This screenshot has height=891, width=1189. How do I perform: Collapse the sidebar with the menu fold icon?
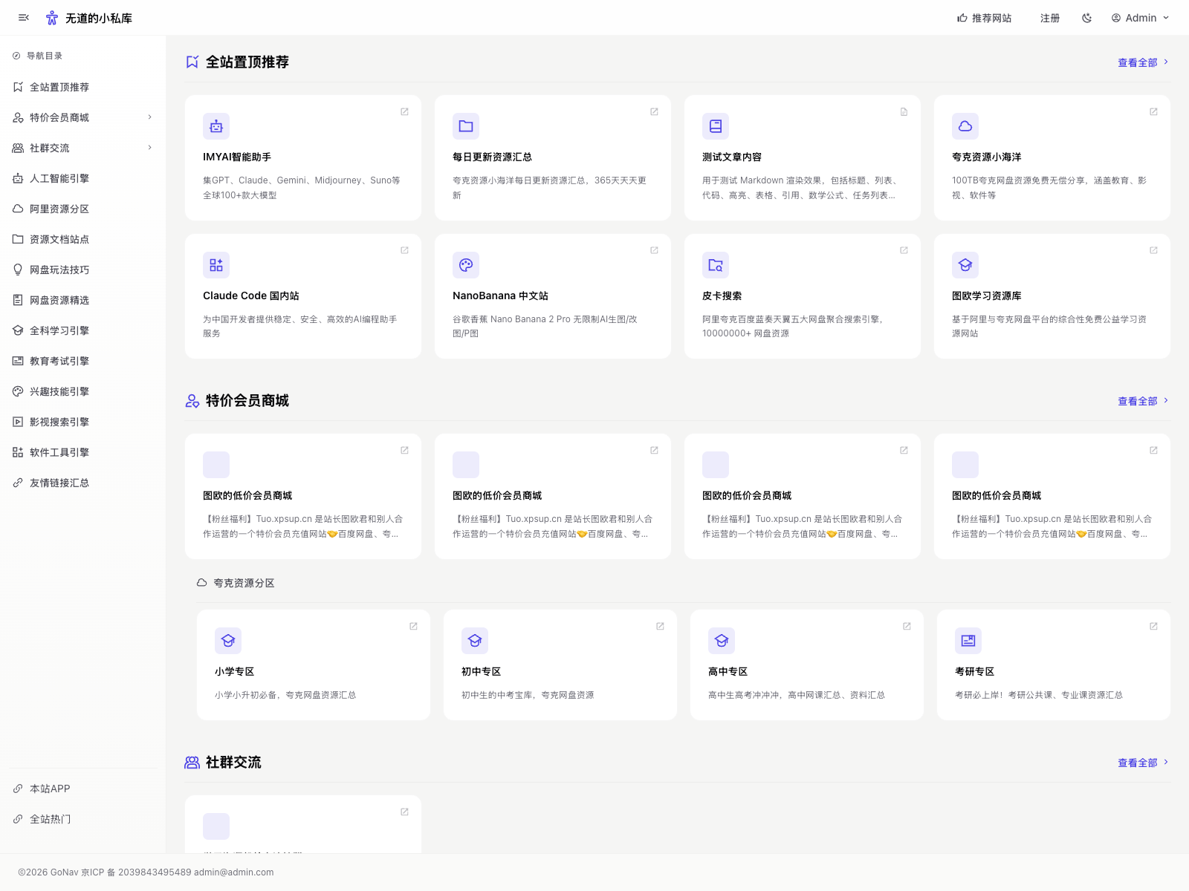pos(24,18)
